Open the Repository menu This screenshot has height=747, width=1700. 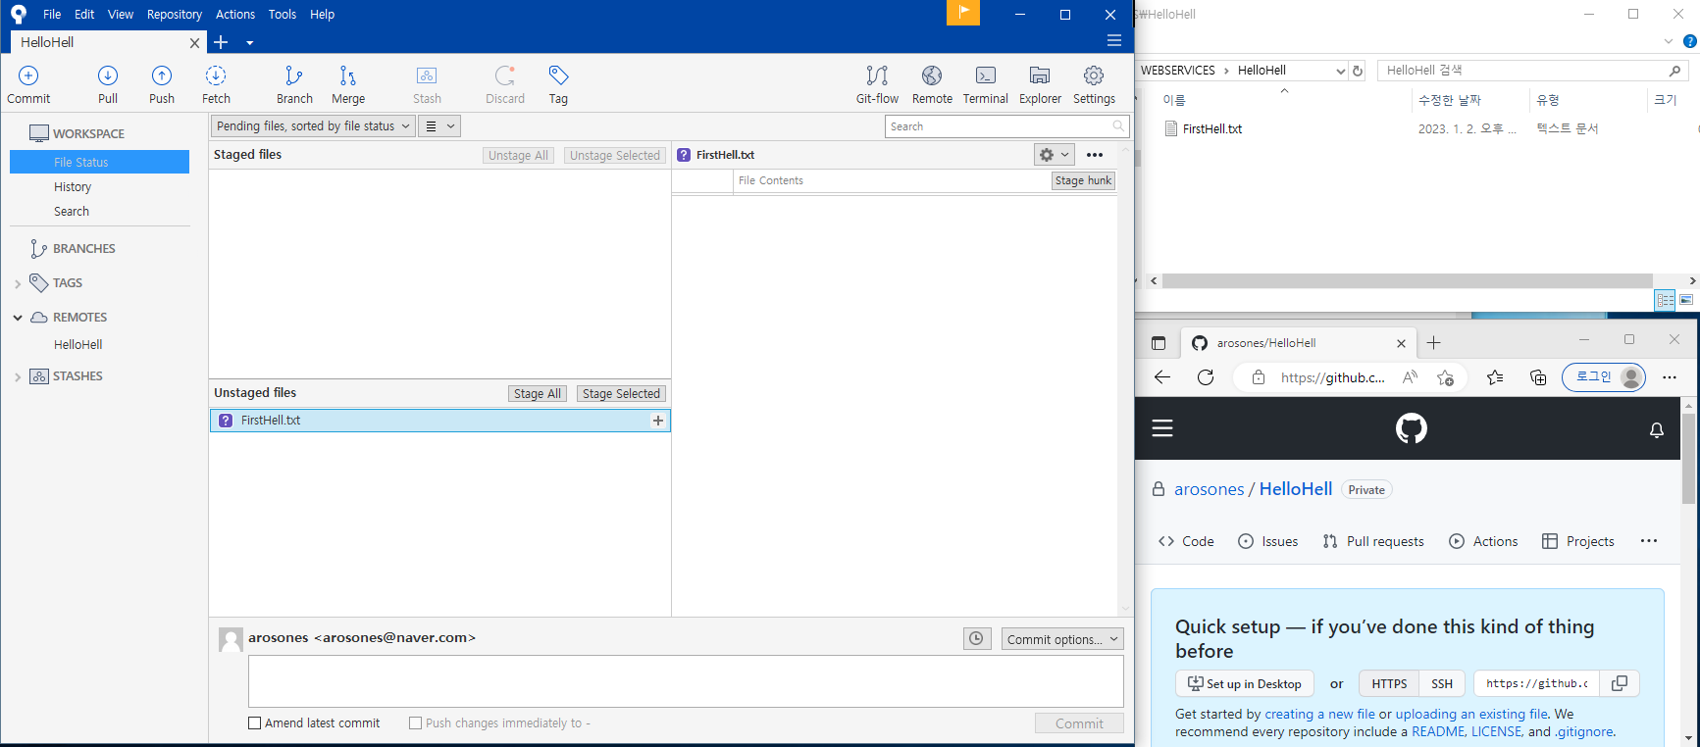175,14
